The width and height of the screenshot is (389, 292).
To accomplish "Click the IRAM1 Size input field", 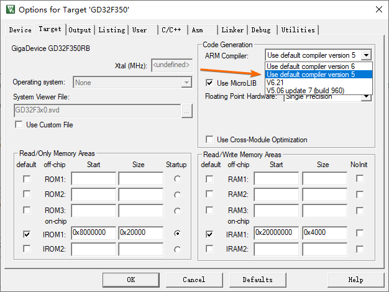I will click(x=324, y=233).
